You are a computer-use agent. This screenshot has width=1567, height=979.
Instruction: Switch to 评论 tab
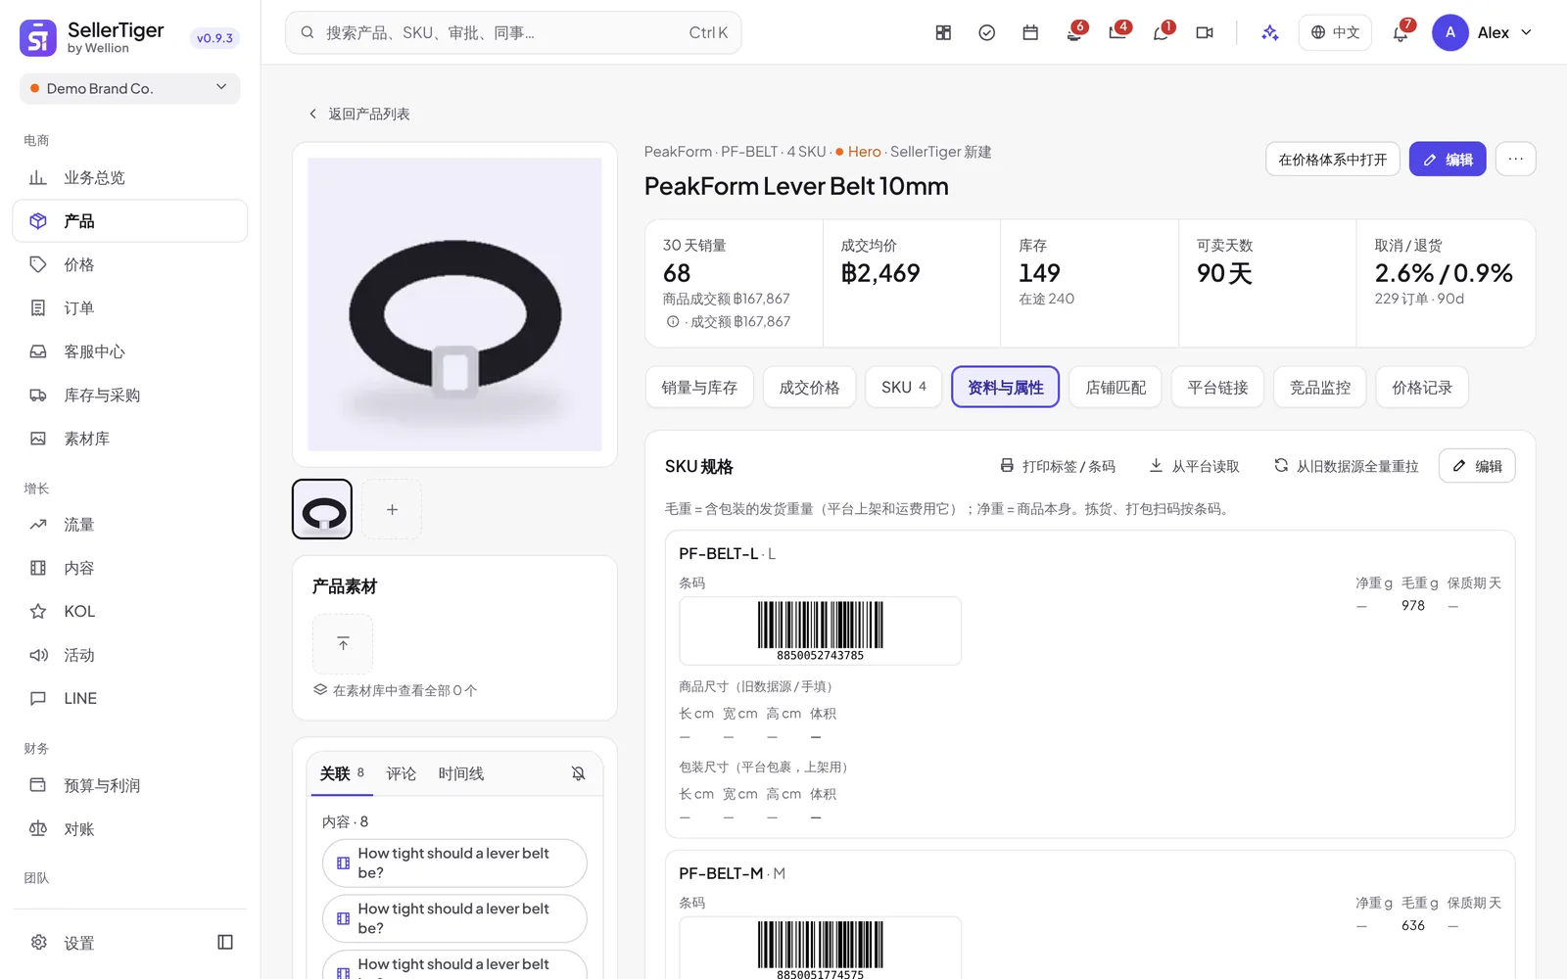coord(401,773)
